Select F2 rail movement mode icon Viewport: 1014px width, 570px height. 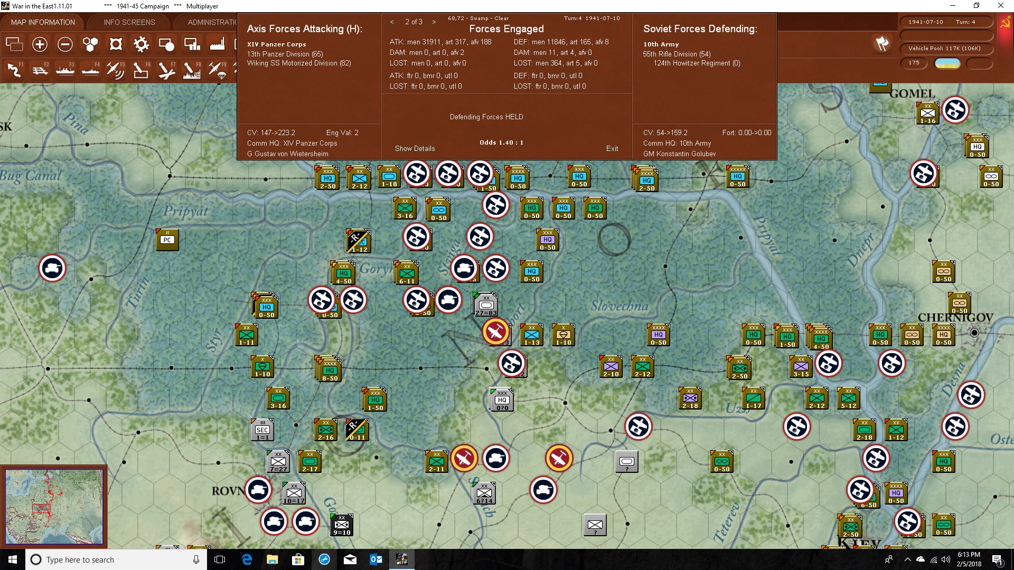coord(40,70)
